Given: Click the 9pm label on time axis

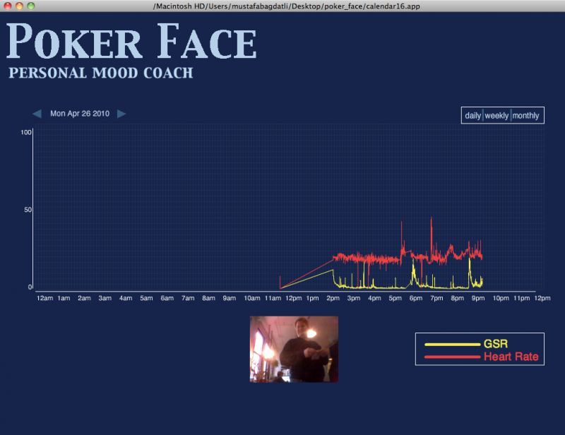Looking at the screenshot, I should point(478,298).
